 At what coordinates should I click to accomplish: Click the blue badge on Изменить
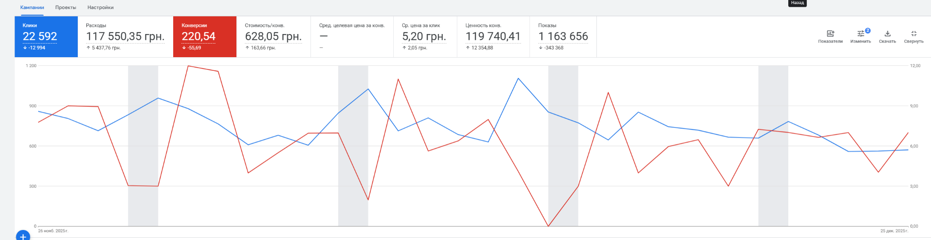coord(868,30)
